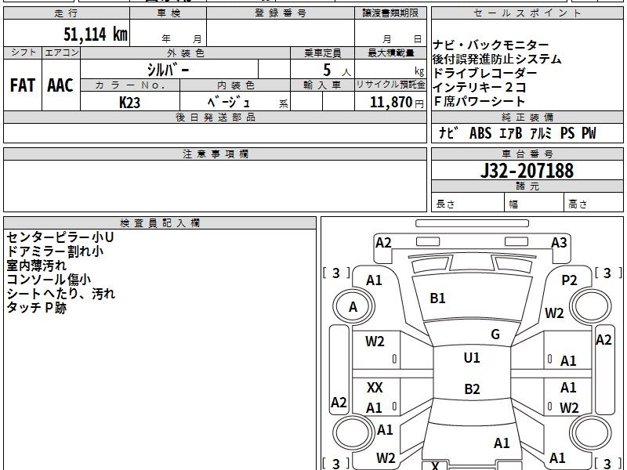Click エアB in genuine equipment
This screenshot has height=470, width=627.
click(511, 133)
